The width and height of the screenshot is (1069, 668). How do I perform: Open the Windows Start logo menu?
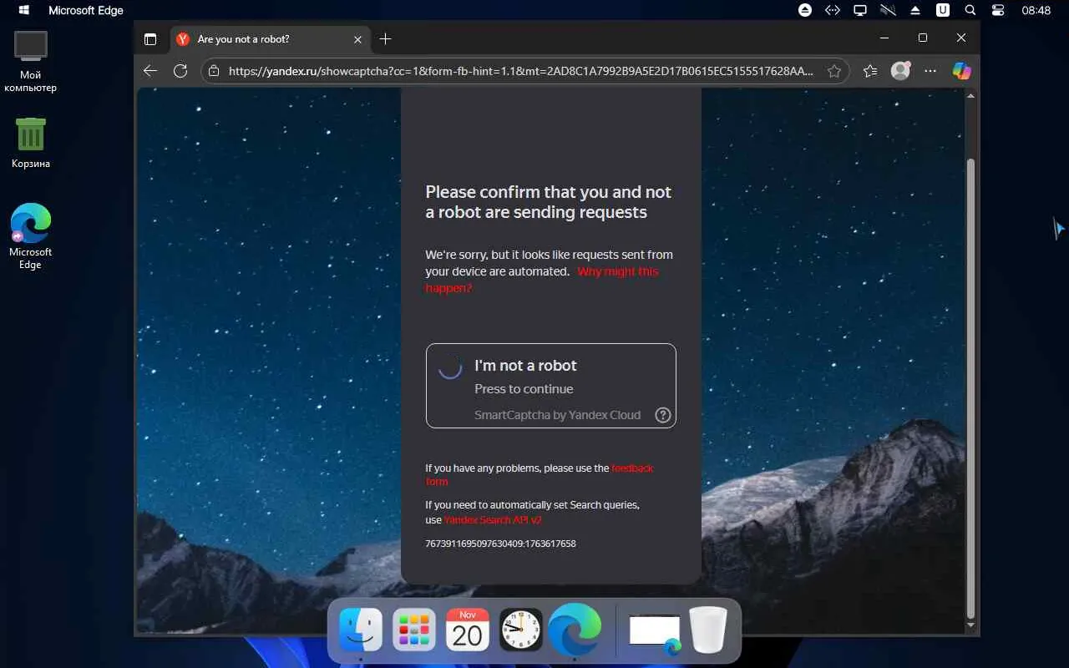click(x=24, y=10)
